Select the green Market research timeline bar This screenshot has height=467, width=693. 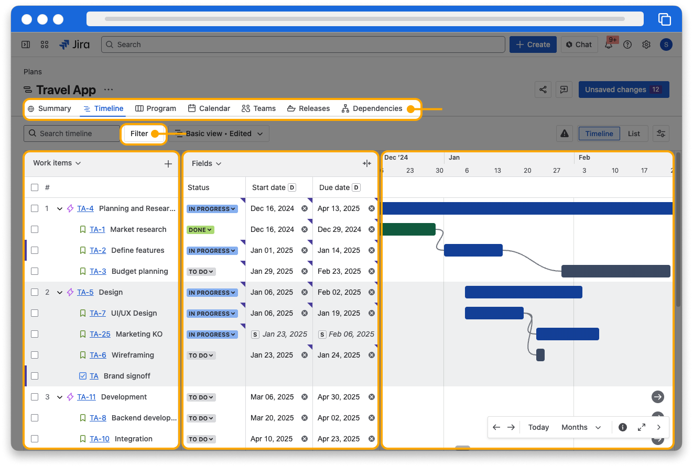pyautogui.click(x=409, y=229)
